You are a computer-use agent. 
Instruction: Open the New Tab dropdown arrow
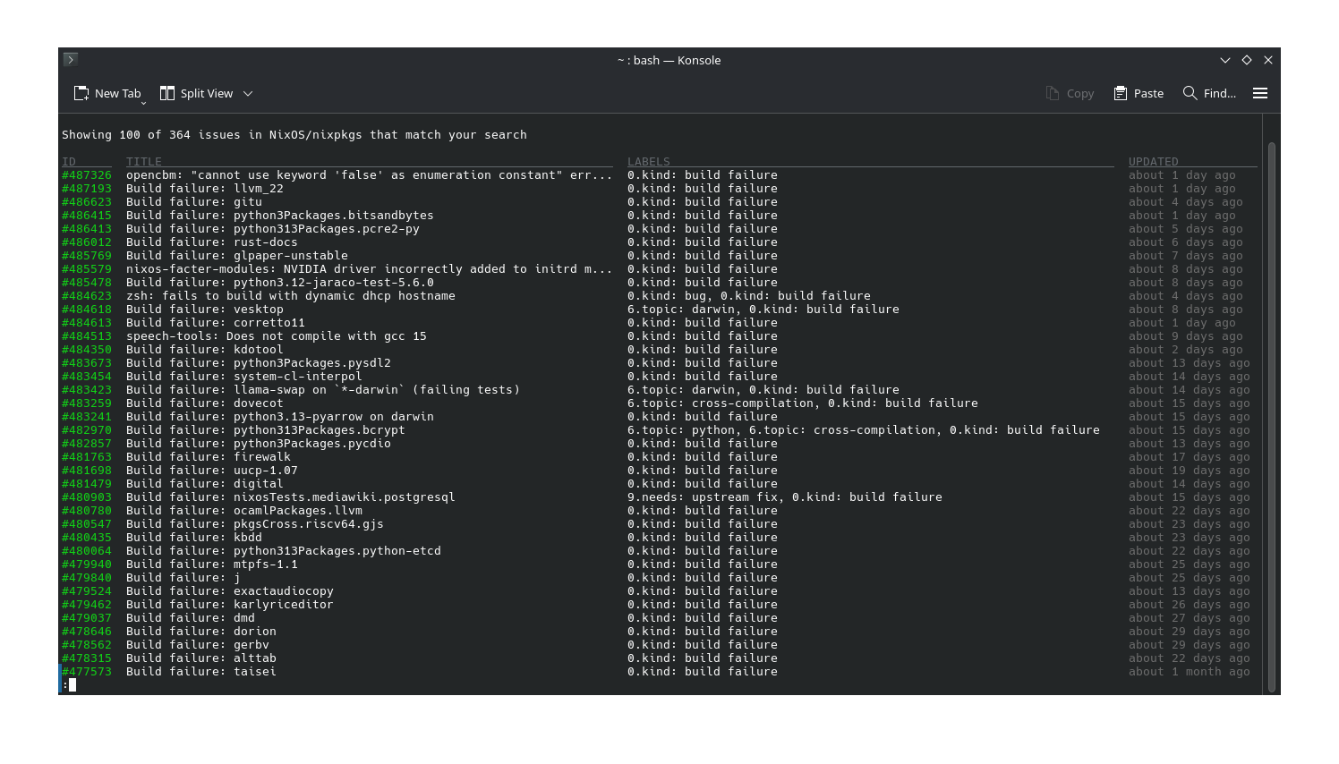point(143,103)
